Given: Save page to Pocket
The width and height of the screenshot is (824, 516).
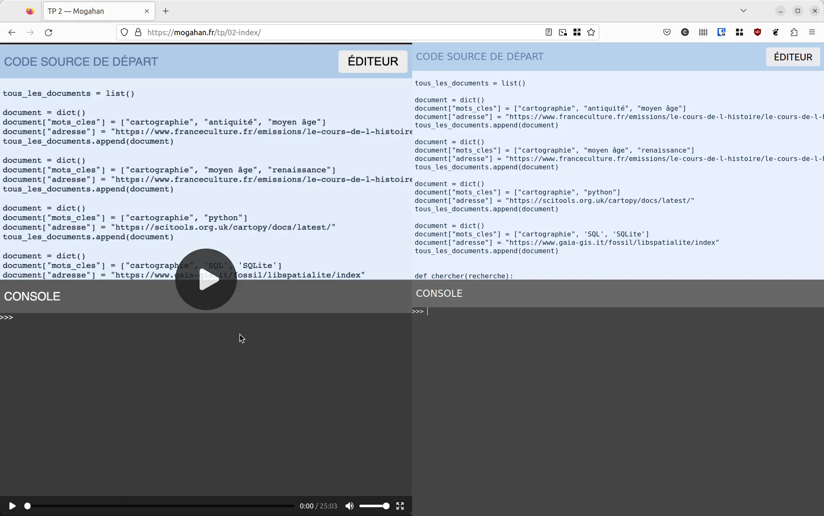Looking at the screenshot, I should click(x=667, y=32).
